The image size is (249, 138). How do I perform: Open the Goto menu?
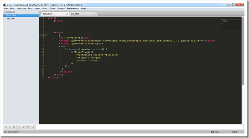tap(45, 9)
